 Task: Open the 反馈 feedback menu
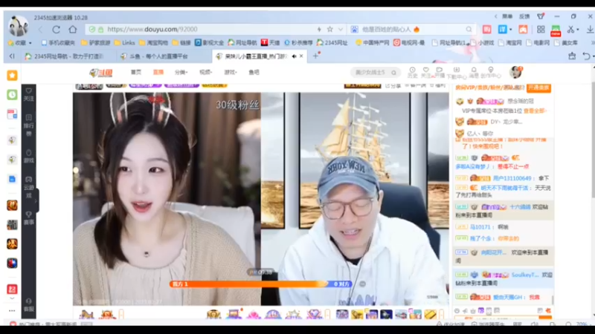[524, 16]
